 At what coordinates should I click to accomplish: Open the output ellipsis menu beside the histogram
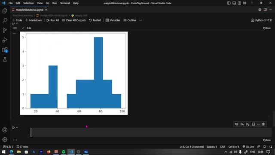coord(14,34)
